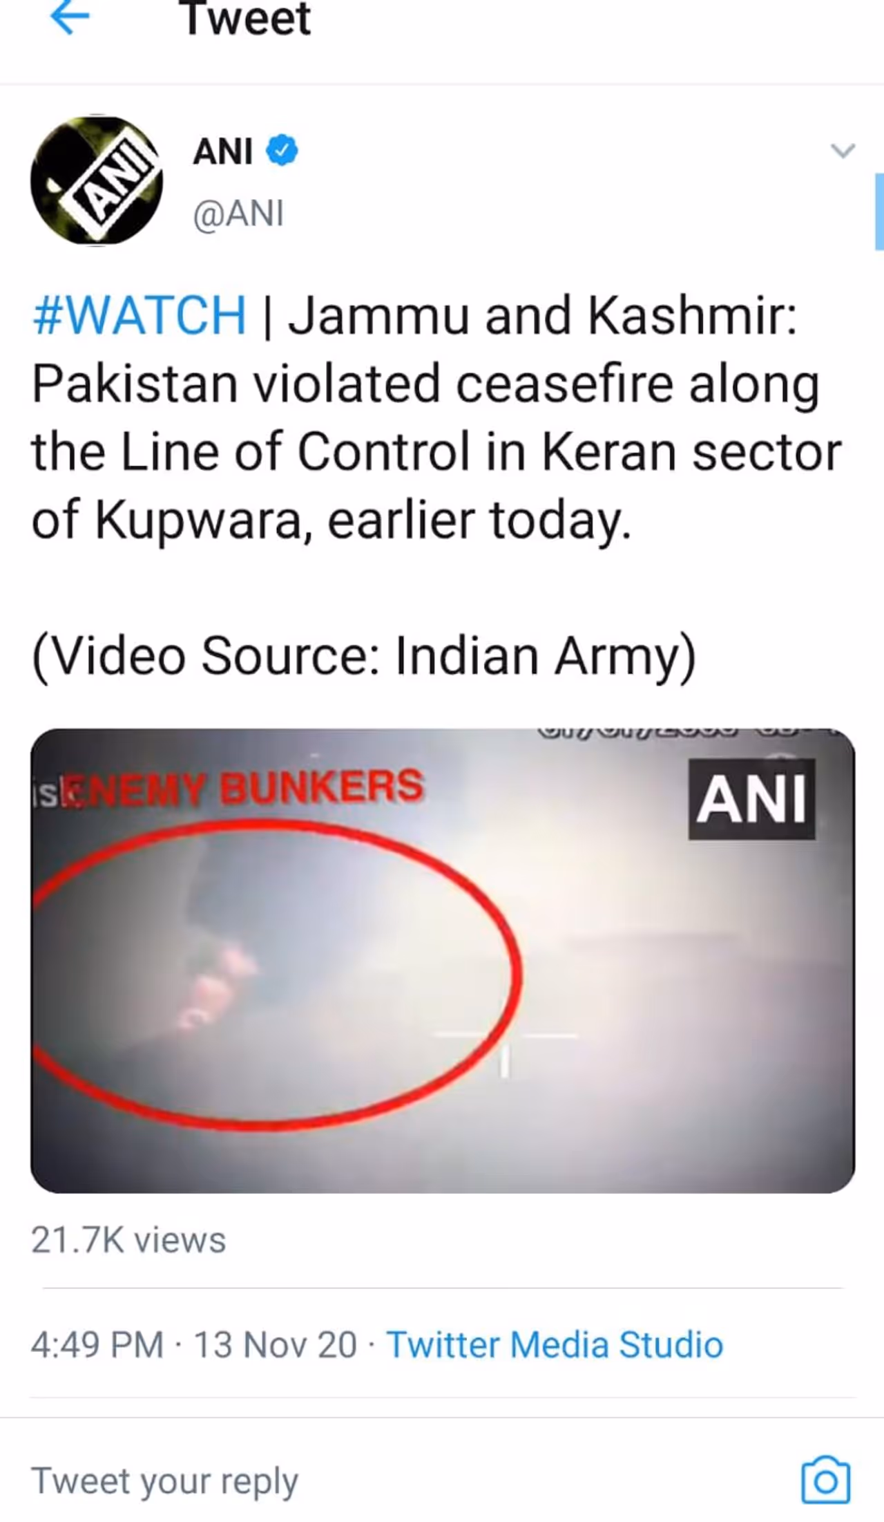This screenshot has width=884, height=1522.
Task: Tap the ANI watermark in video
Action: click(x=751, y=799)
